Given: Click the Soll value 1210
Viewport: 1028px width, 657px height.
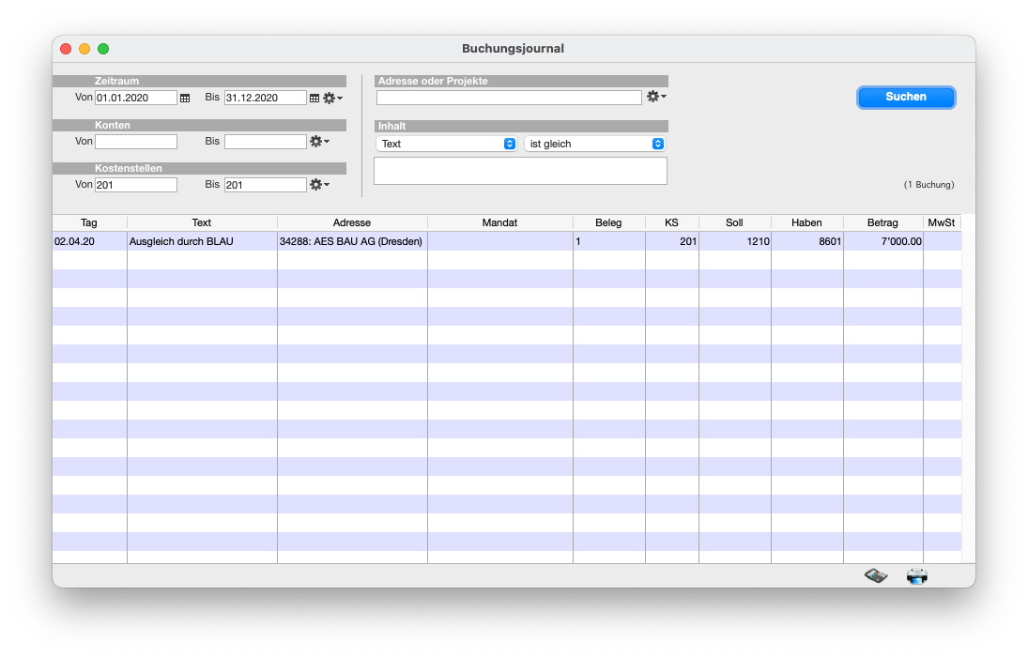Looking at the screenshot, I should 758,241.
